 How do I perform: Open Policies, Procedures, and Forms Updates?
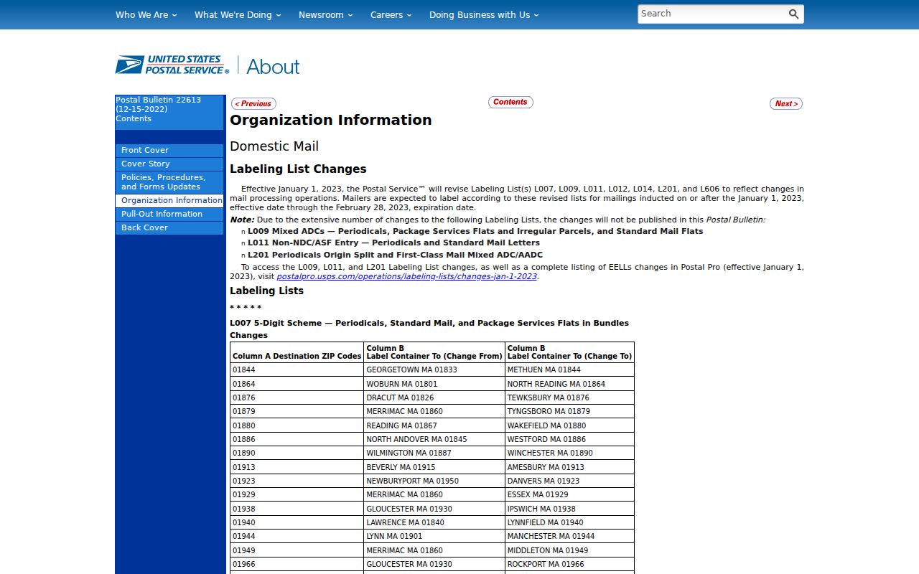(169, 182)
